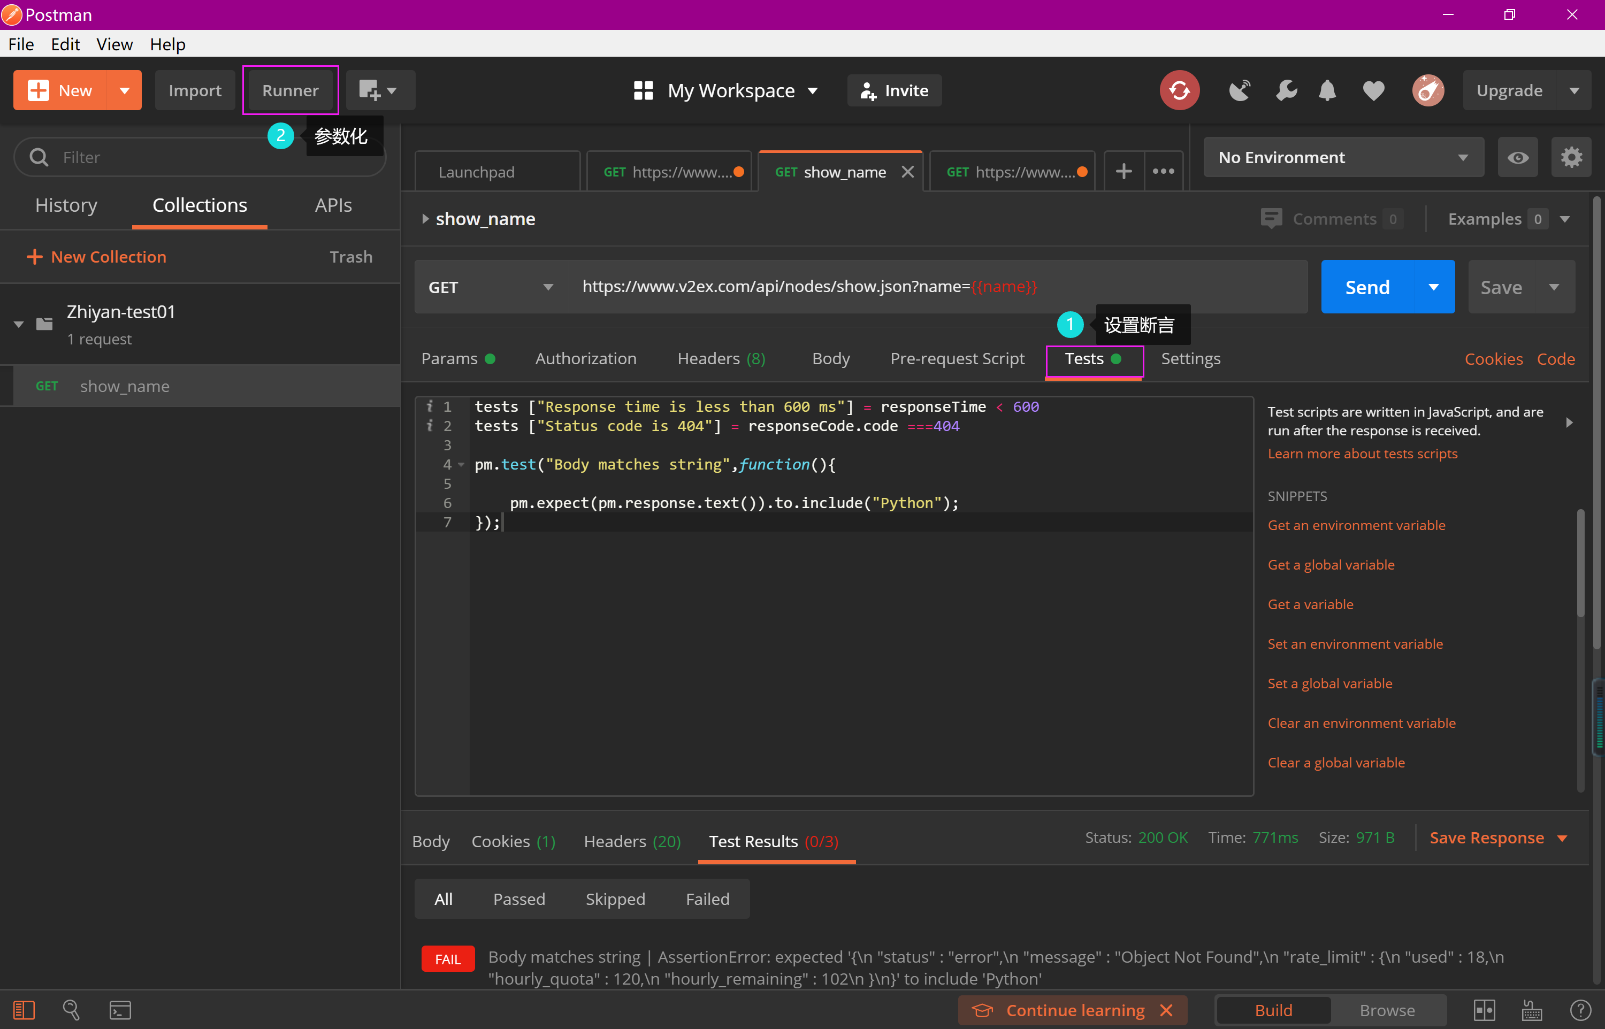Screen dimensions: 1605x1029
Task: Open manage environments gear icon
Action: tap(1571, 158)
